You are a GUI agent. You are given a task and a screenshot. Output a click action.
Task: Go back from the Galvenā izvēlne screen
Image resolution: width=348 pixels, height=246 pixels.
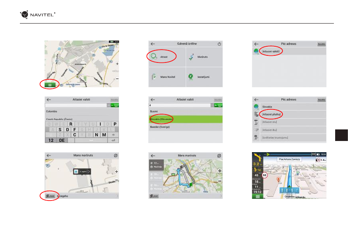coord(153,44)
